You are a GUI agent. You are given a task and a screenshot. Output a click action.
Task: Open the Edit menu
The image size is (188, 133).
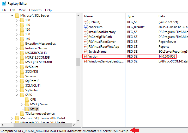point(13,10)
